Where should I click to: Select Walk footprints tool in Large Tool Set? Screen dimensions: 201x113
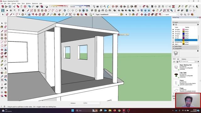pos(2,88)
